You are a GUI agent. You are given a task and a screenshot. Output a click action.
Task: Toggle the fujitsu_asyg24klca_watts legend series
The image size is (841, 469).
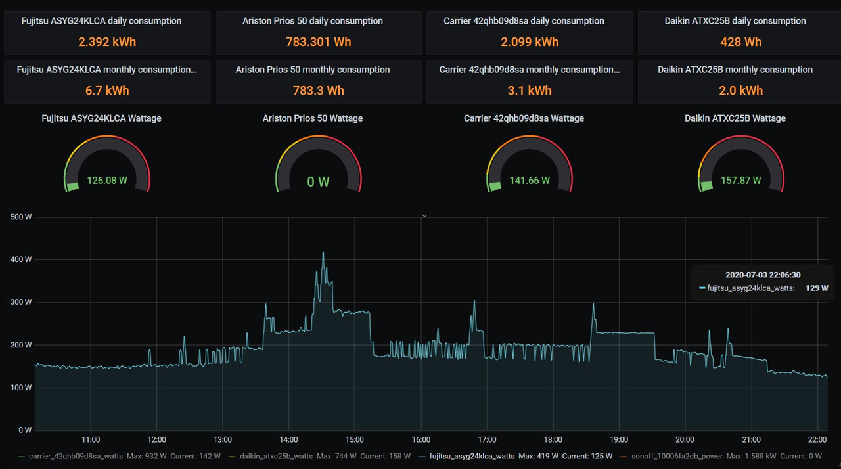click(472, 456)
